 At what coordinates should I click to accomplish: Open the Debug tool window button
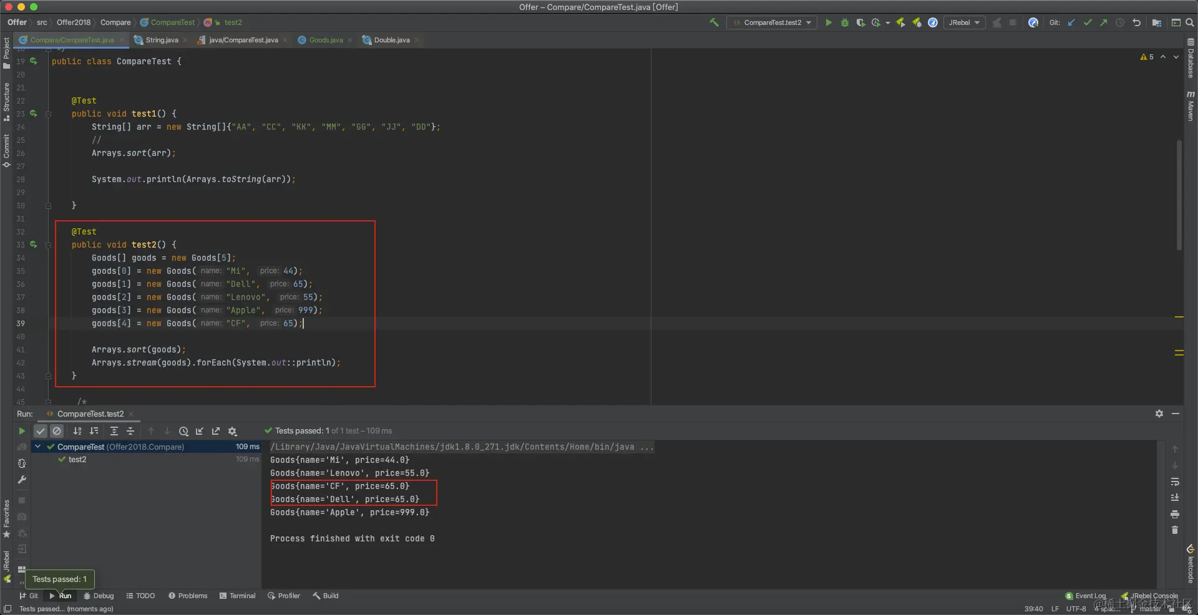pos(99,596)
